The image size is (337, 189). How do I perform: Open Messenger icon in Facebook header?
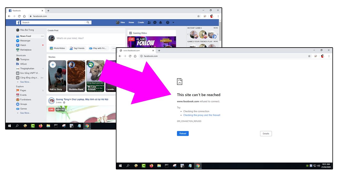click(x=155, y=23)
